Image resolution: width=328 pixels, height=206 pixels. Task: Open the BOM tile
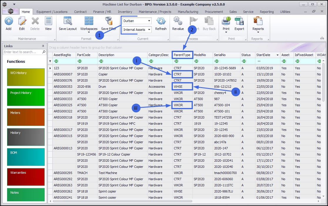coord(26,157)
